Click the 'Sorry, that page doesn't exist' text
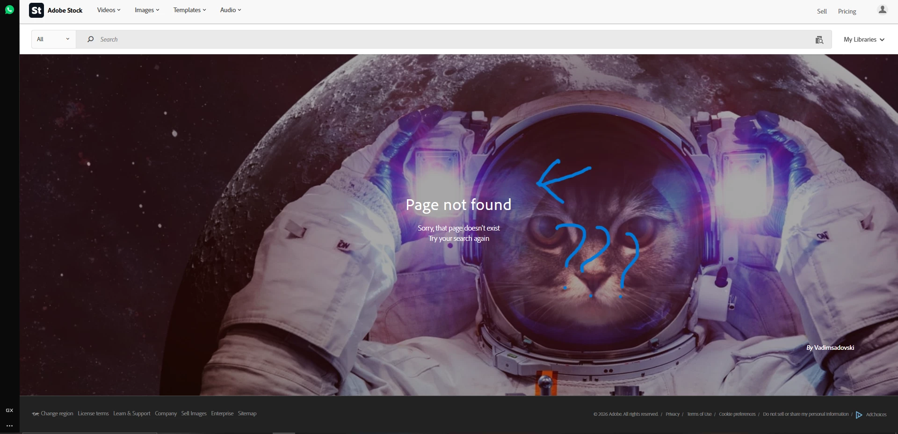Viewport: 898px width, 434px height. 459,228
